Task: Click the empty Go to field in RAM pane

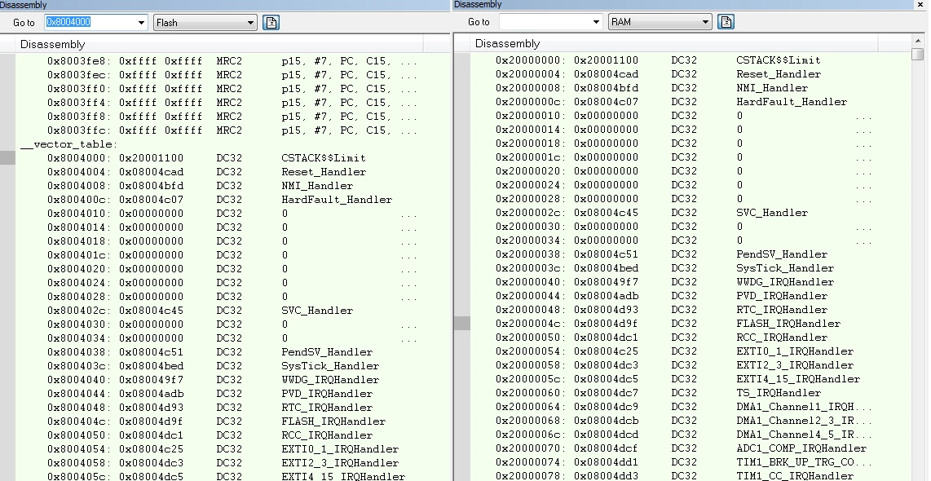Action: pyautogui.click(x=545, y=22)
